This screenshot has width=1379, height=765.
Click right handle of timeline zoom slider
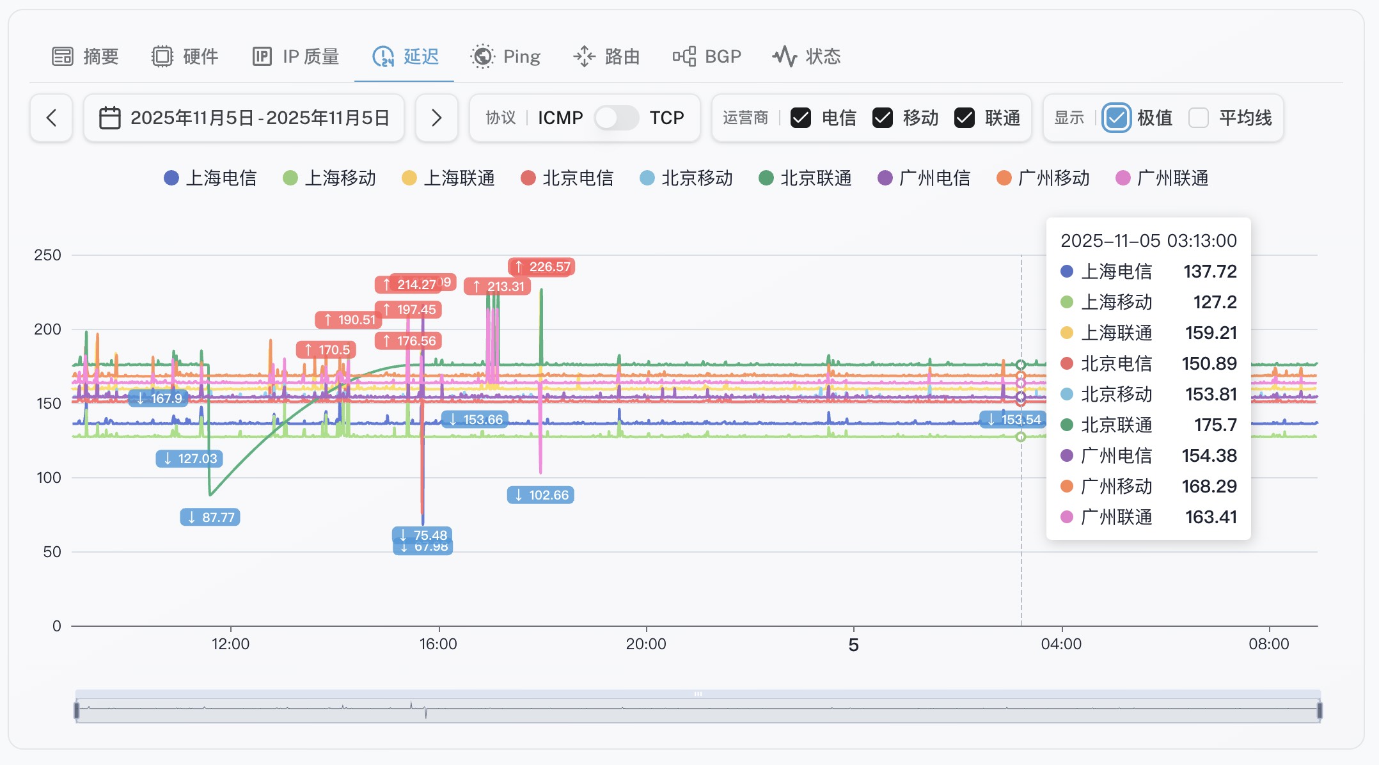pos(1319,710)
